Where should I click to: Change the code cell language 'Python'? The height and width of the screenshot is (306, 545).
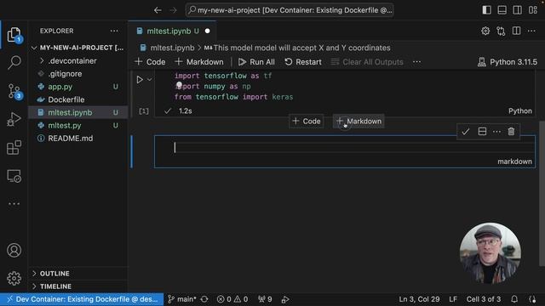point(520,111)
